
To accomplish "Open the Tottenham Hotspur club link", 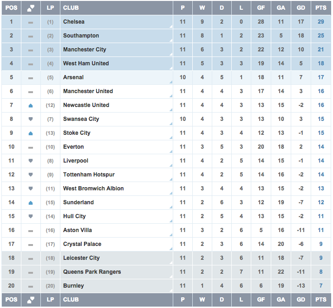I will tap(89, 175).
